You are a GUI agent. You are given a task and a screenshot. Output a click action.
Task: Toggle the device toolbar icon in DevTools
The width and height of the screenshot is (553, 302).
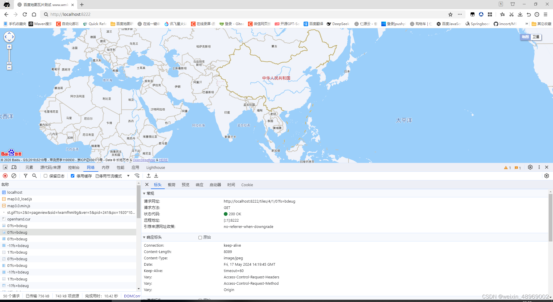14,167
